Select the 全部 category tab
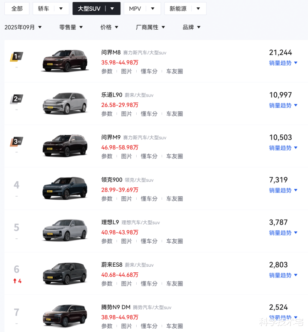Image resolution: width=308 pixels, height=332 pixels. (x=17, y=9)
